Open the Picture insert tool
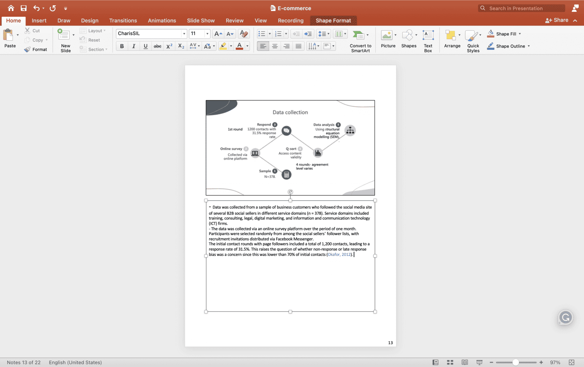The height and width of the screenshot is (367, 584). pyautogui.click(x=387, y=36)
